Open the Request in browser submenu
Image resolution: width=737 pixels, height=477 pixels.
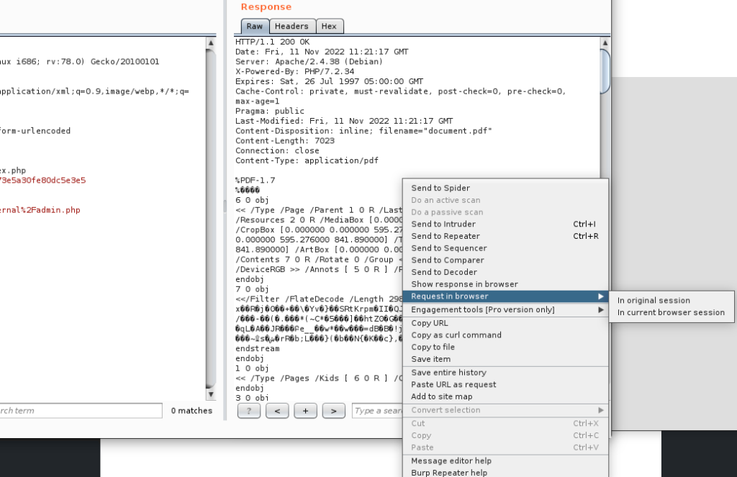[x=506, y=296]
